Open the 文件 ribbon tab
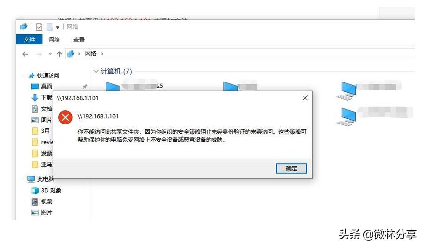This screenshot has width=424, height=247. (29, 40)
